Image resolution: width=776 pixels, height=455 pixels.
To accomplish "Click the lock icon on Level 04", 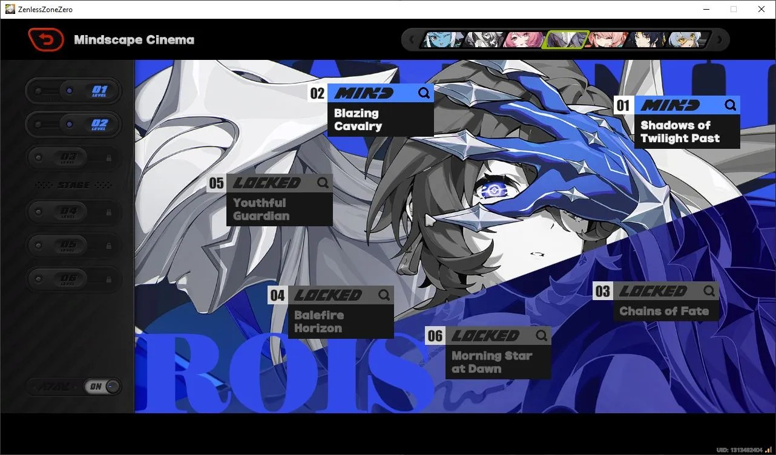I will click(x=109, y=212).
